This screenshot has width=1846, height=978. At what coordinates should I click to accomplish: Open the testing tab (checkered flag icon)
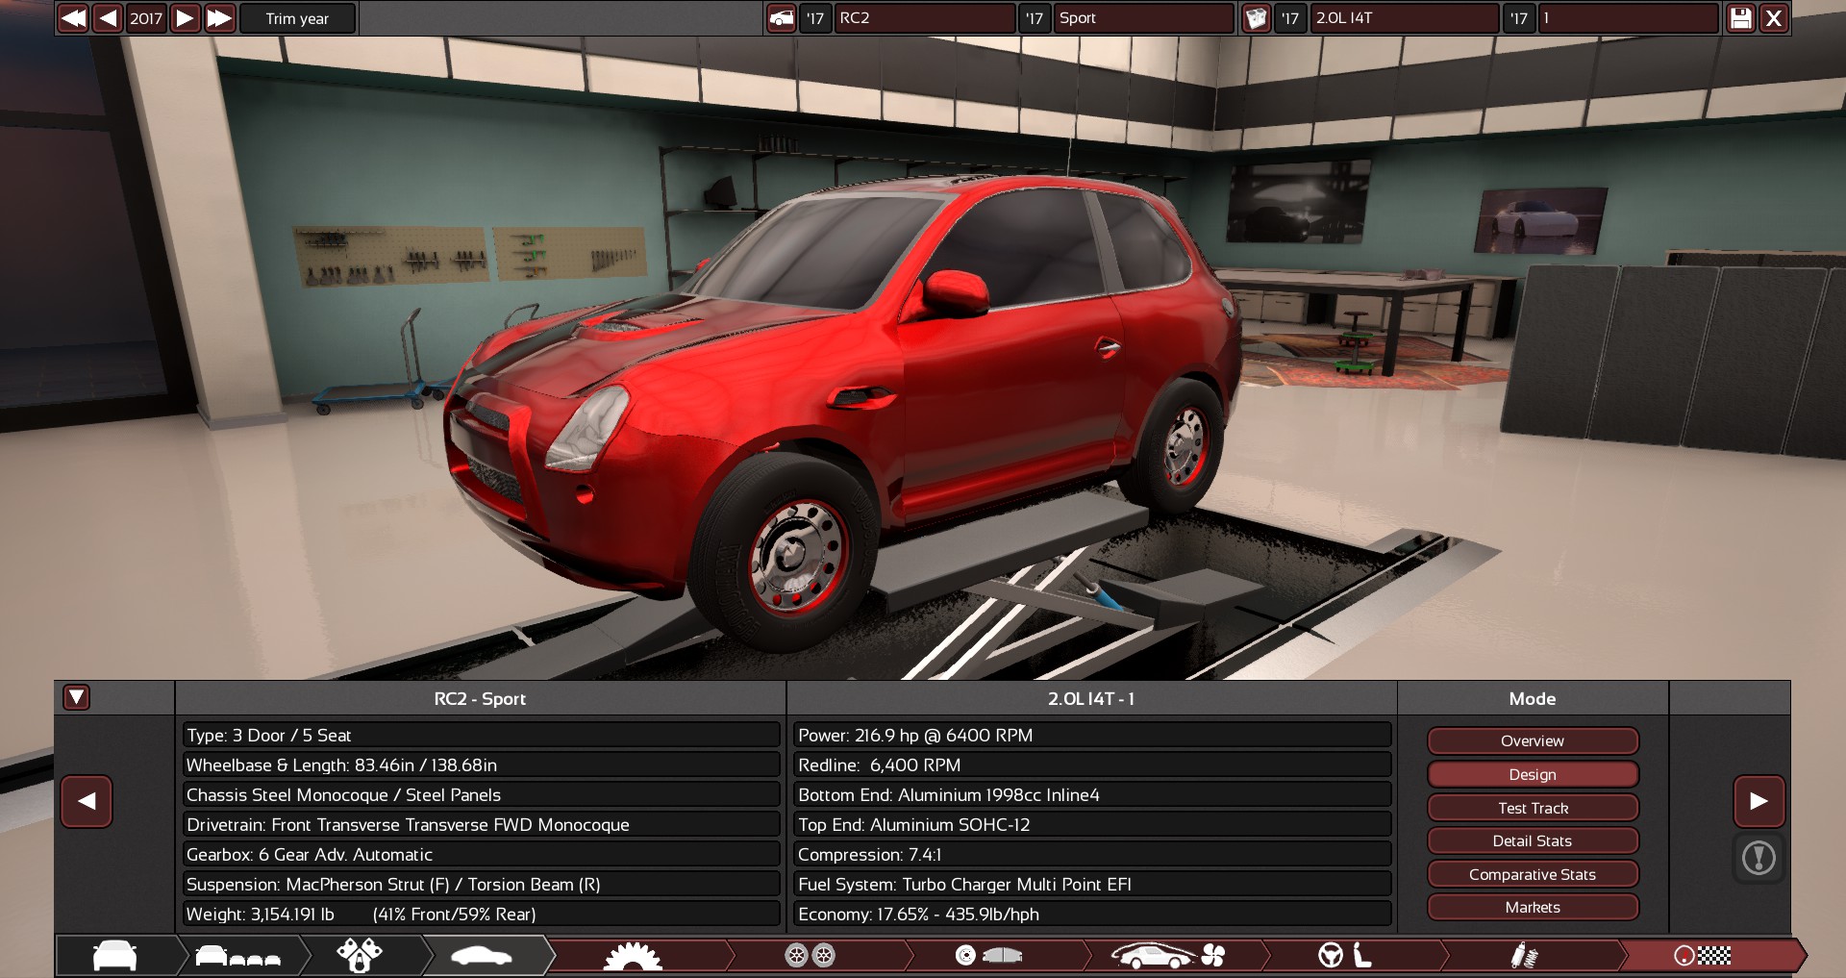coord(1703,956)
